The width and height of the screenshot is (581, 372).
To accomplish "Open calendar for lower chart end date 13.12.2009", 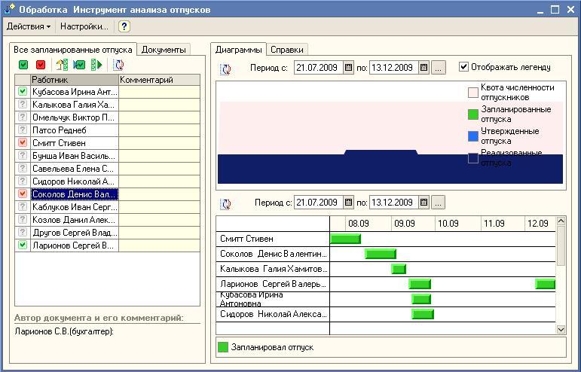I will 424,203.
